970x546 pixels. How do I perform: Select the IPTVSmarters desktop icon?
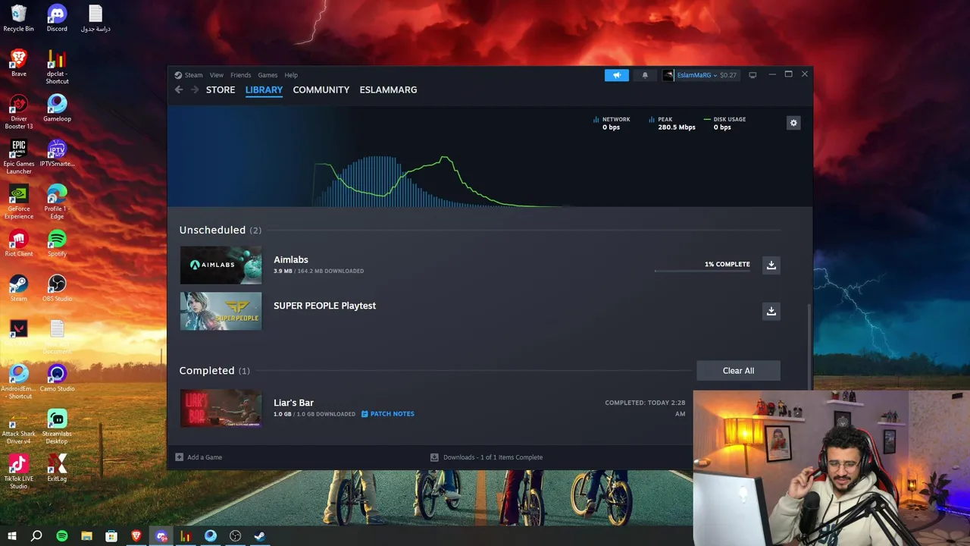coord(57,153)
